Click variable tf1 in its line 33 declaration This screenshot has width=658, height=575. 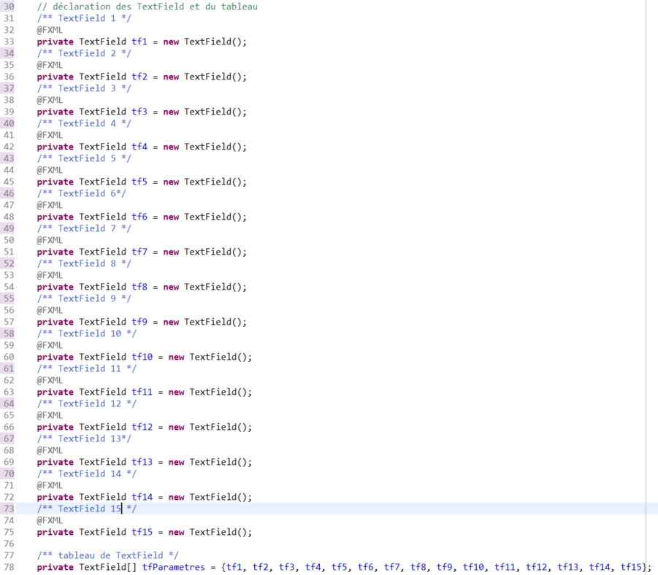coord(139,42)
